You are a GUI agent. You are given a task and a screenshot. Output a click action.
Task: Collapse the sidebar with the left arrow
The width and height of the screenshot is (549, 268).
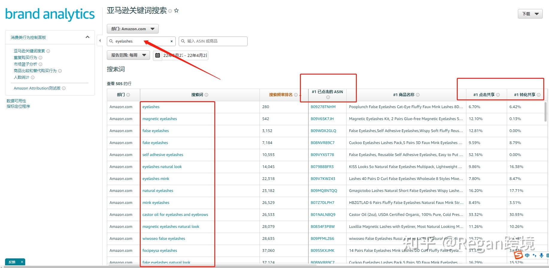100,40
